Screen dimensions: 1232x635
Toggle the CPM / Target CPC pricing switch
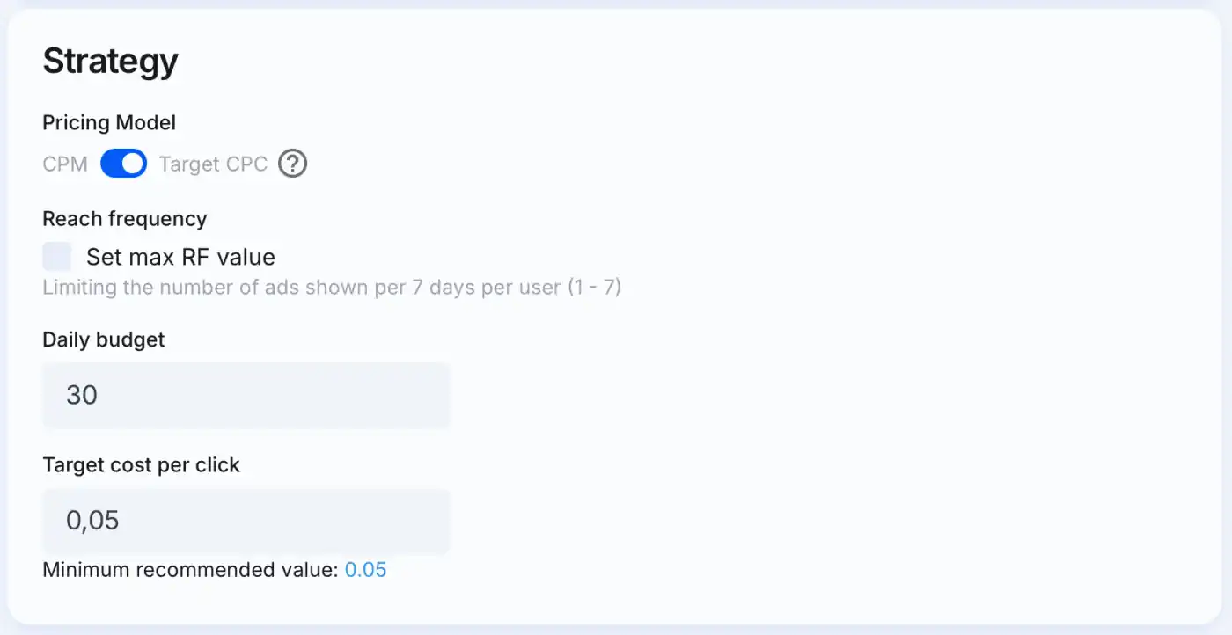point(123,164)
